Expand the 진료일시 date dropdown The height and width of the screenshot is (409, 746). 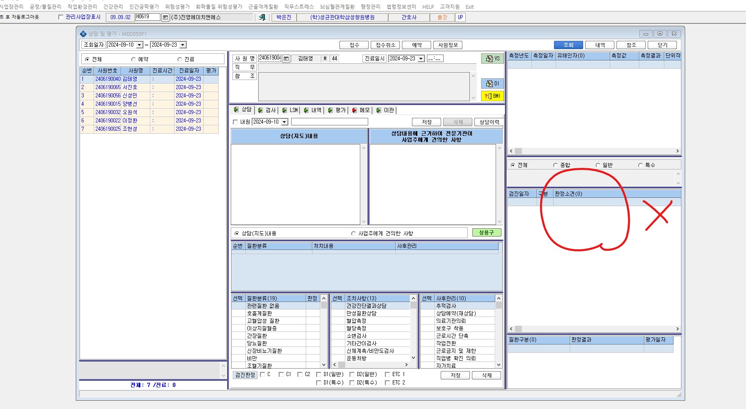point(421,59)
